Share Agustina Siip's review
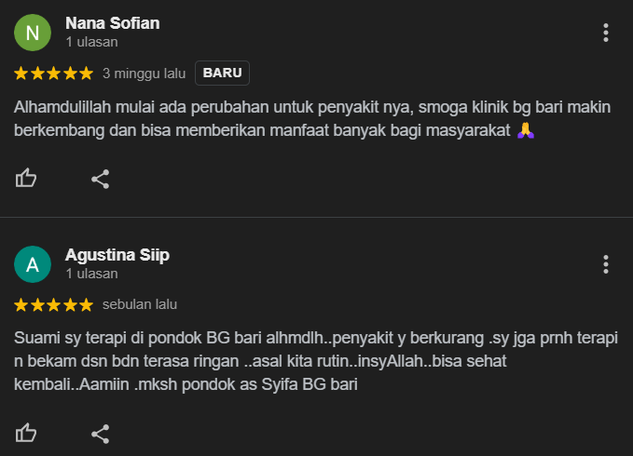The height and width of the screenshot is (456, 633). click(100, 434)
